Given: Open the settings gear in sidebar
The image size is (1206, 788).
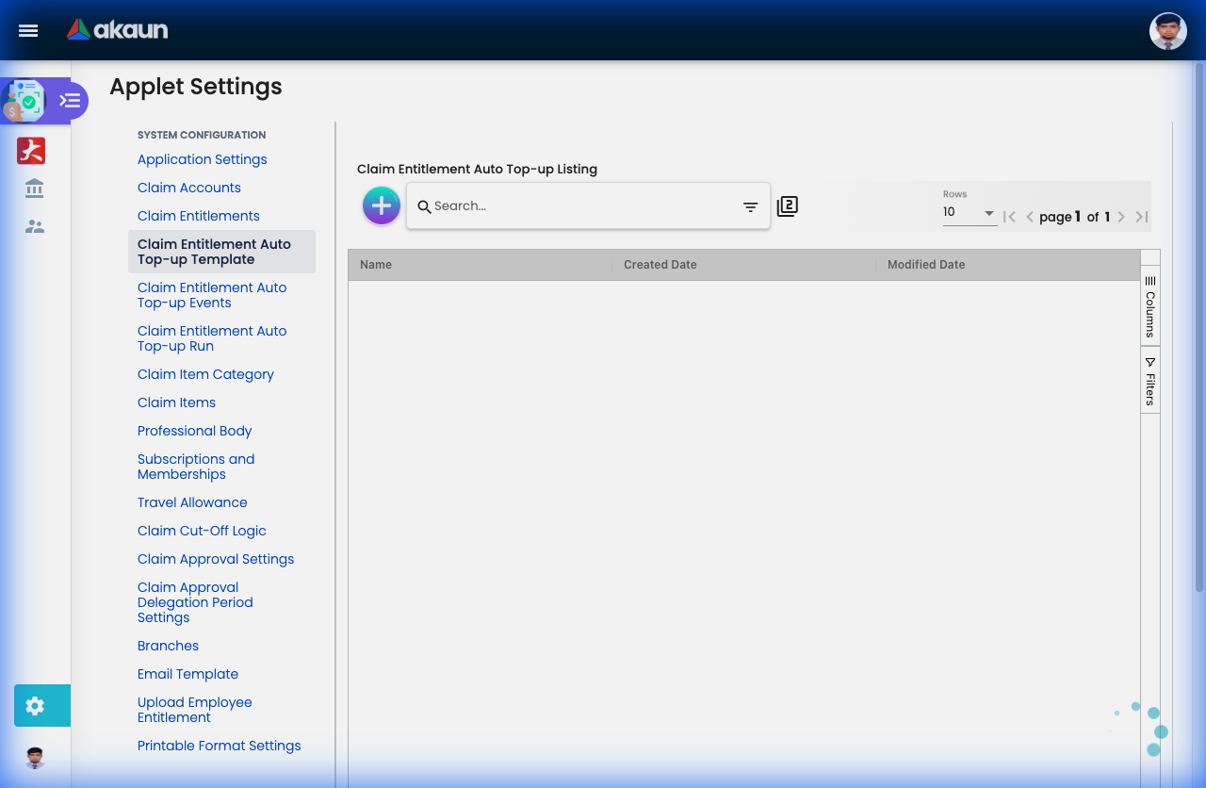Looking at the screenshot, I should click(x=36, y=705).
